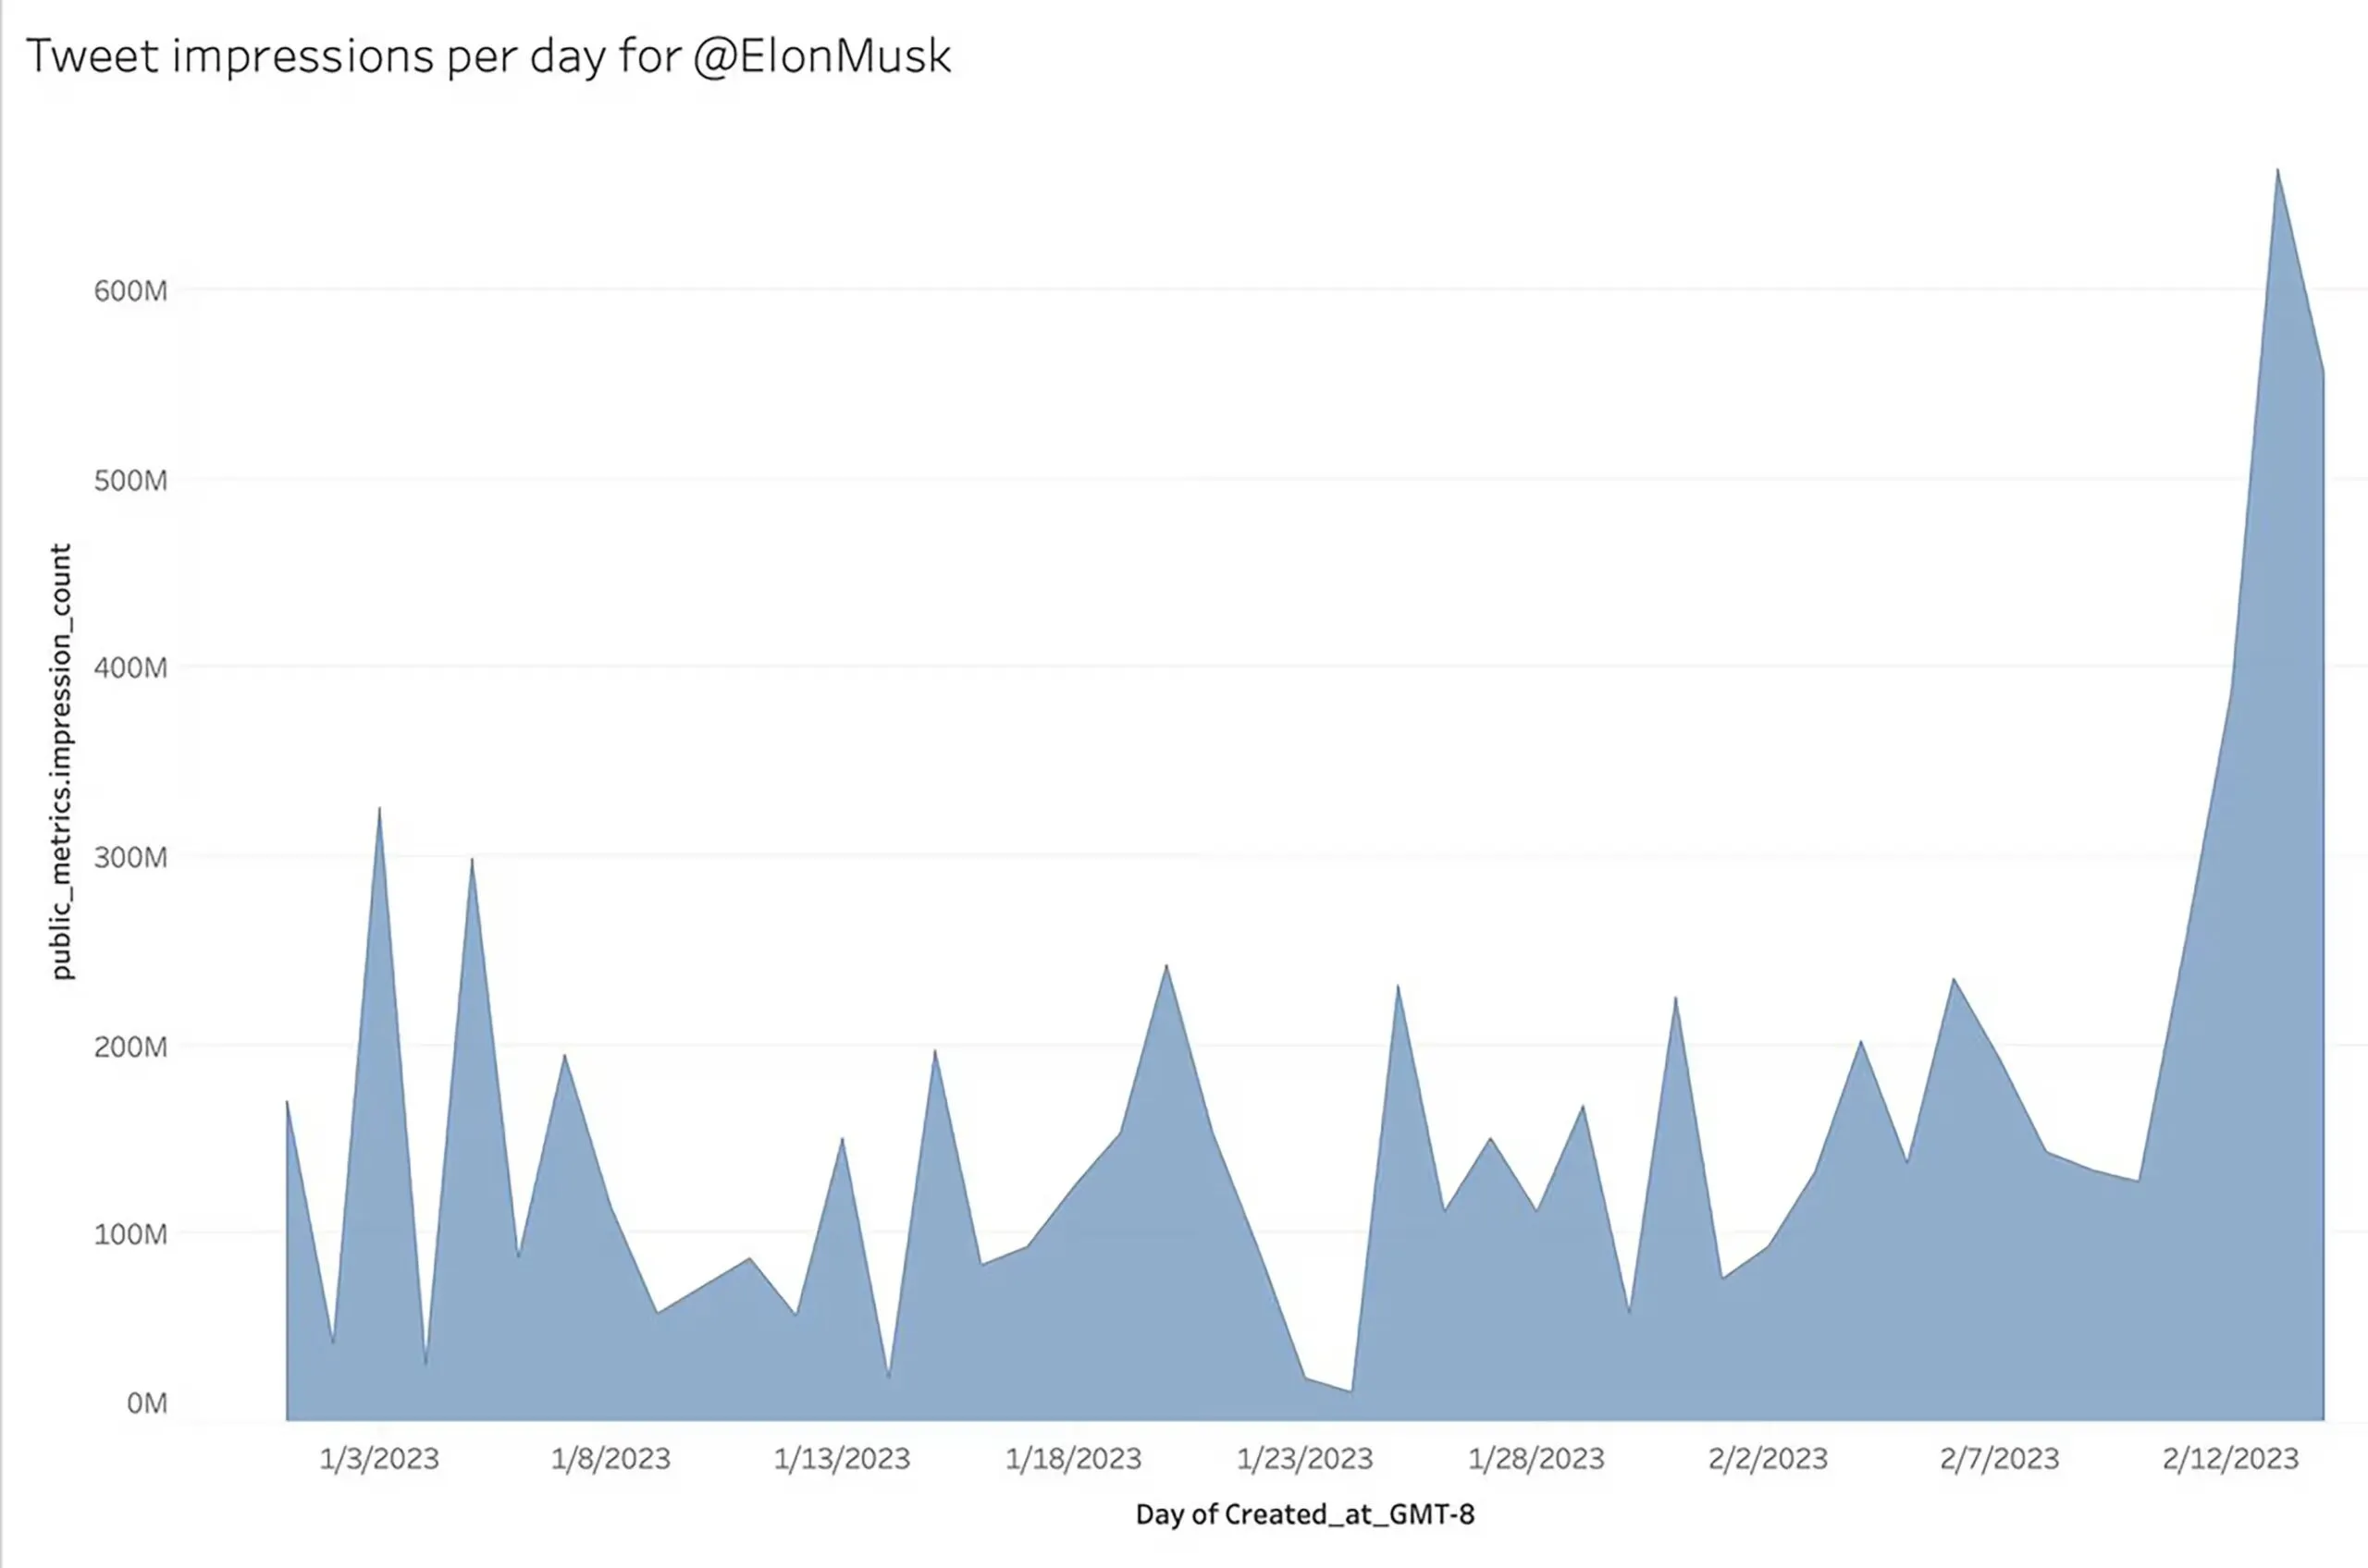Click the 400M y-axis tick label
This screenshot has height=1568, width=2368.
point(130,668)
